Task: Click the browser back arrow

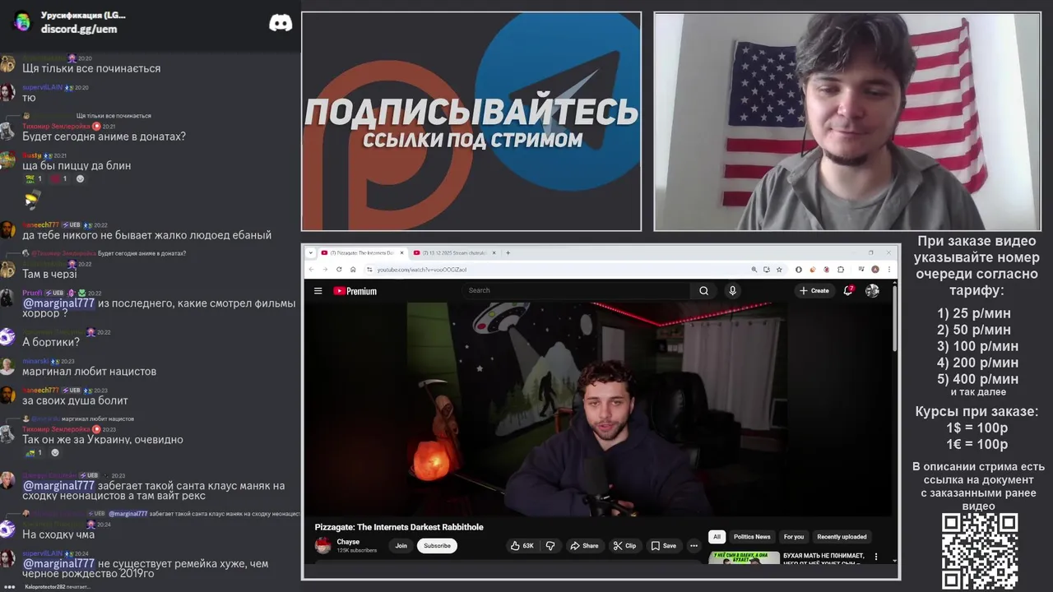Action: click(311, 270)
